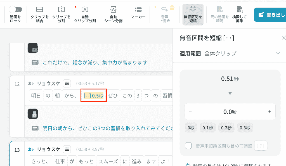Toggle the 動画をロック switch
This screenshot has width=286, height=166.
(15, 9)
